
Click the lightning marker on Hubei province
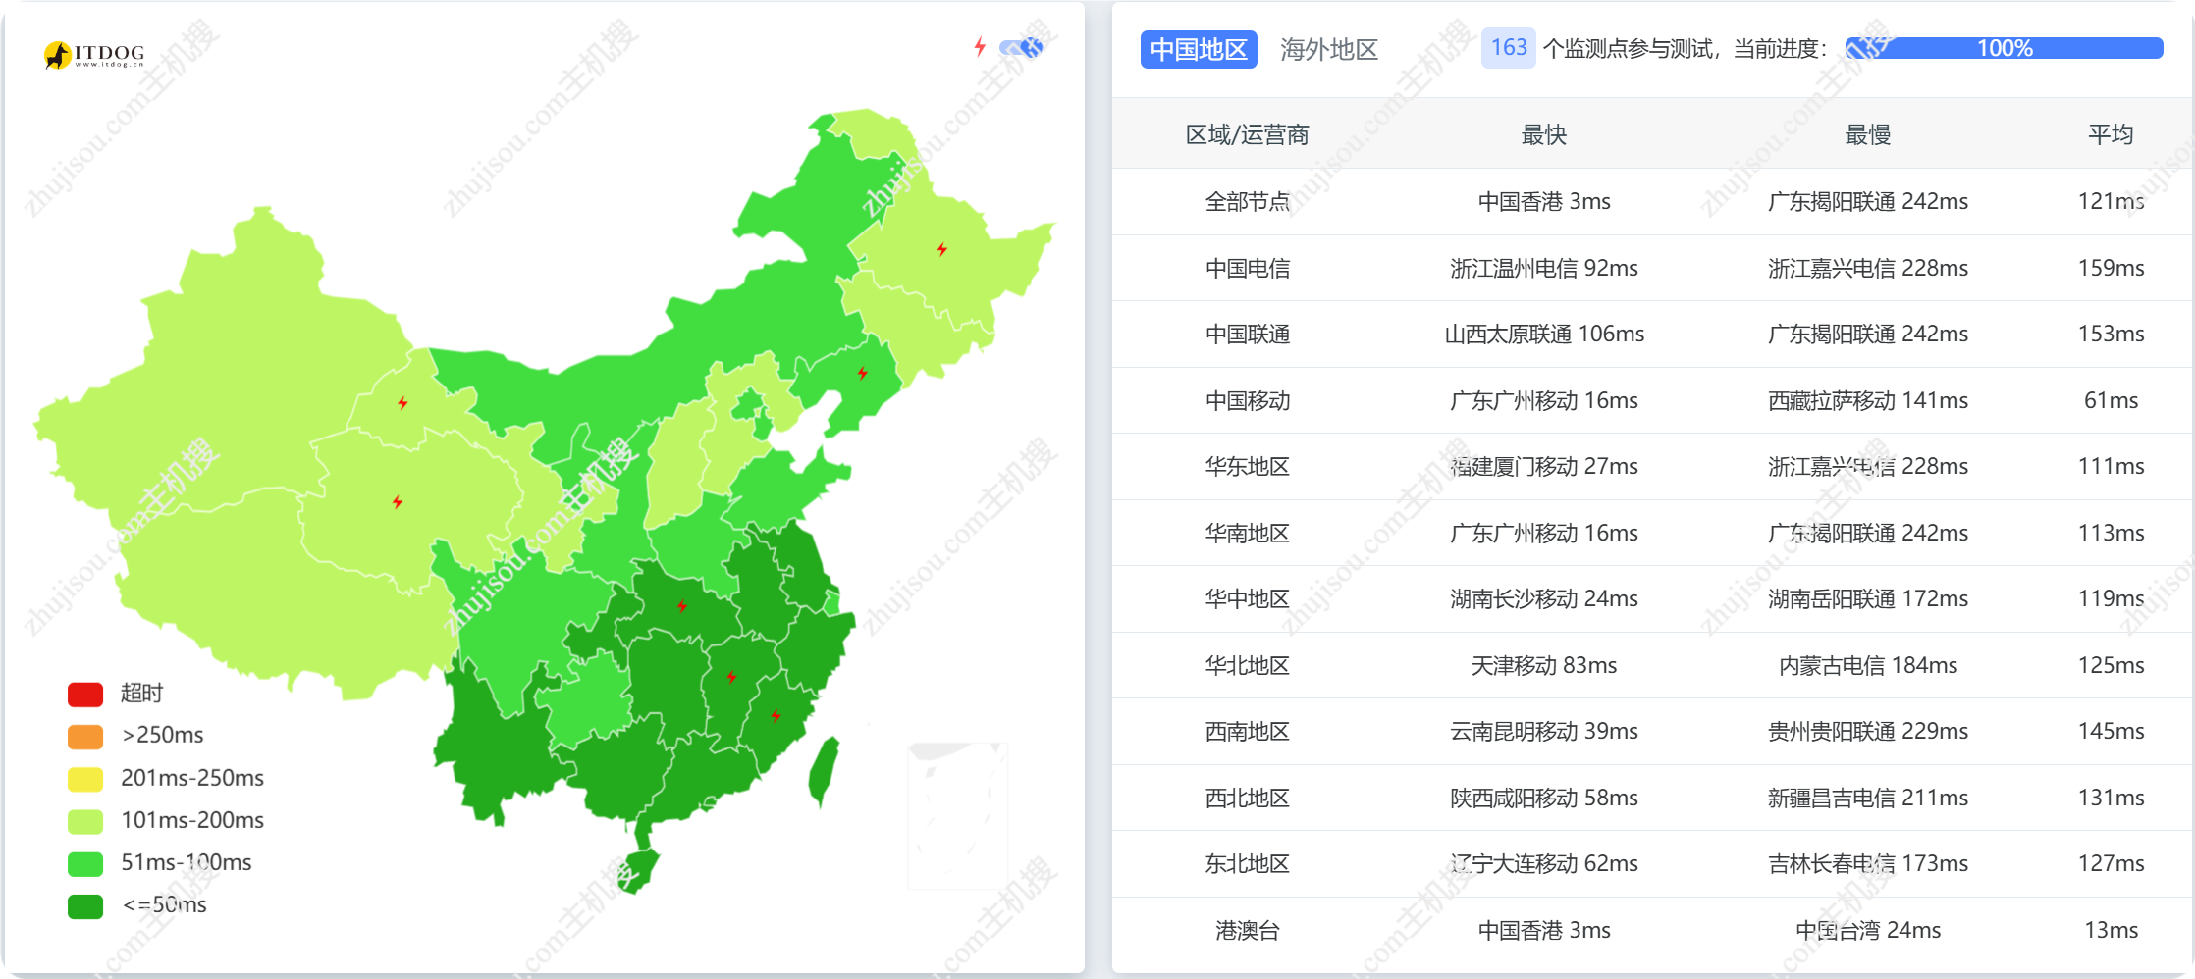point(681,606)
